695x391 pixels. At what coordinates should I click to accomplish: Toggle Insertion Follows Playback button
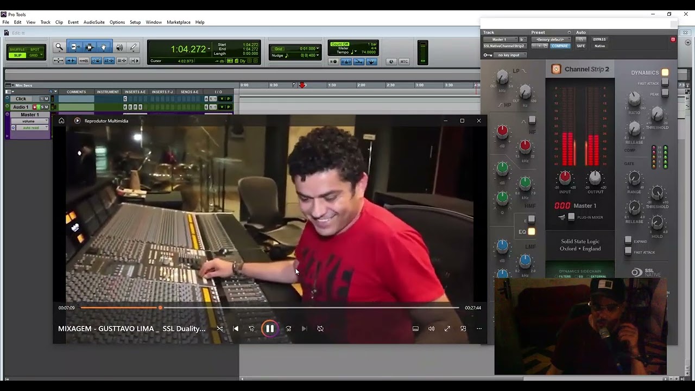[x=134, y=61]
